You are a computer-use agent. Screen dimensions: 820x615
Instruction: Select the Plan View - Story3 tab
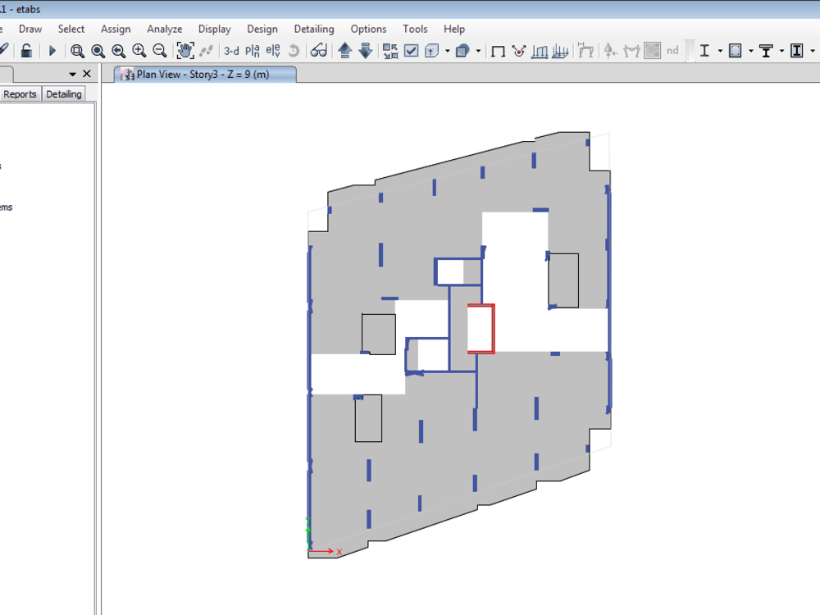click(205, 75)
